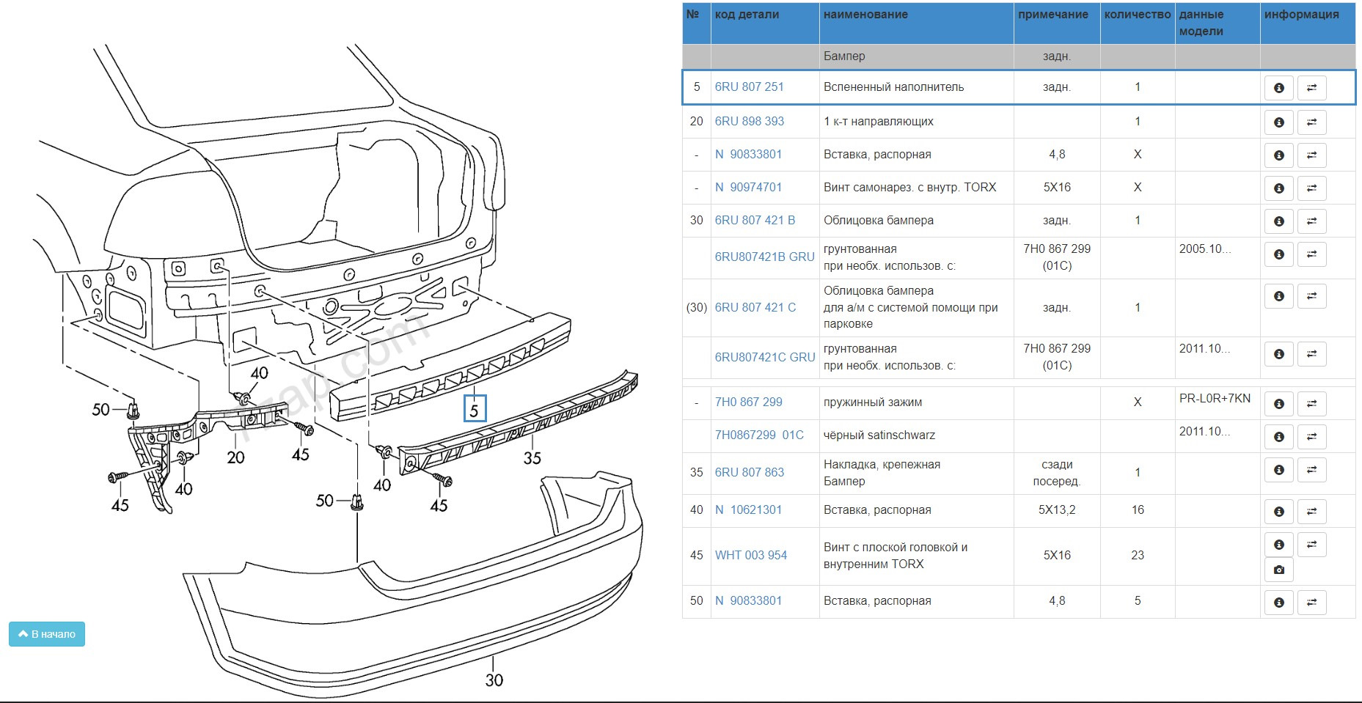This screenshot has height=703, width=1362.
Task: Click exchange arrows icon for 7H0 867 299
Action: point(1311,403)
